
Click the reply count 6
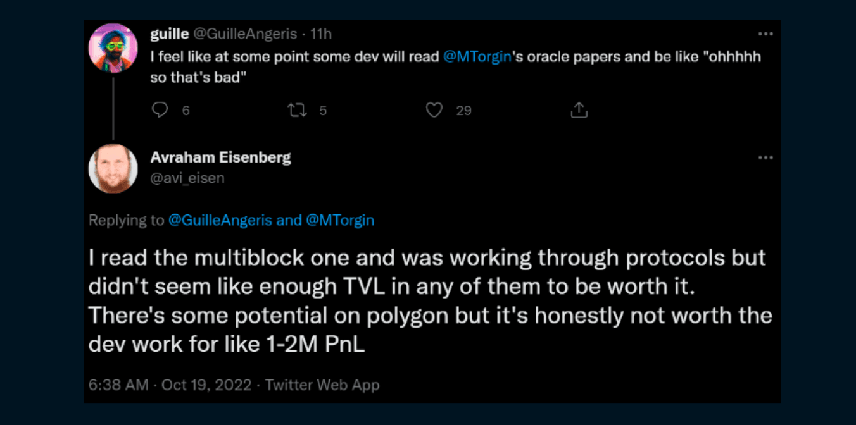tap(186, 111)
